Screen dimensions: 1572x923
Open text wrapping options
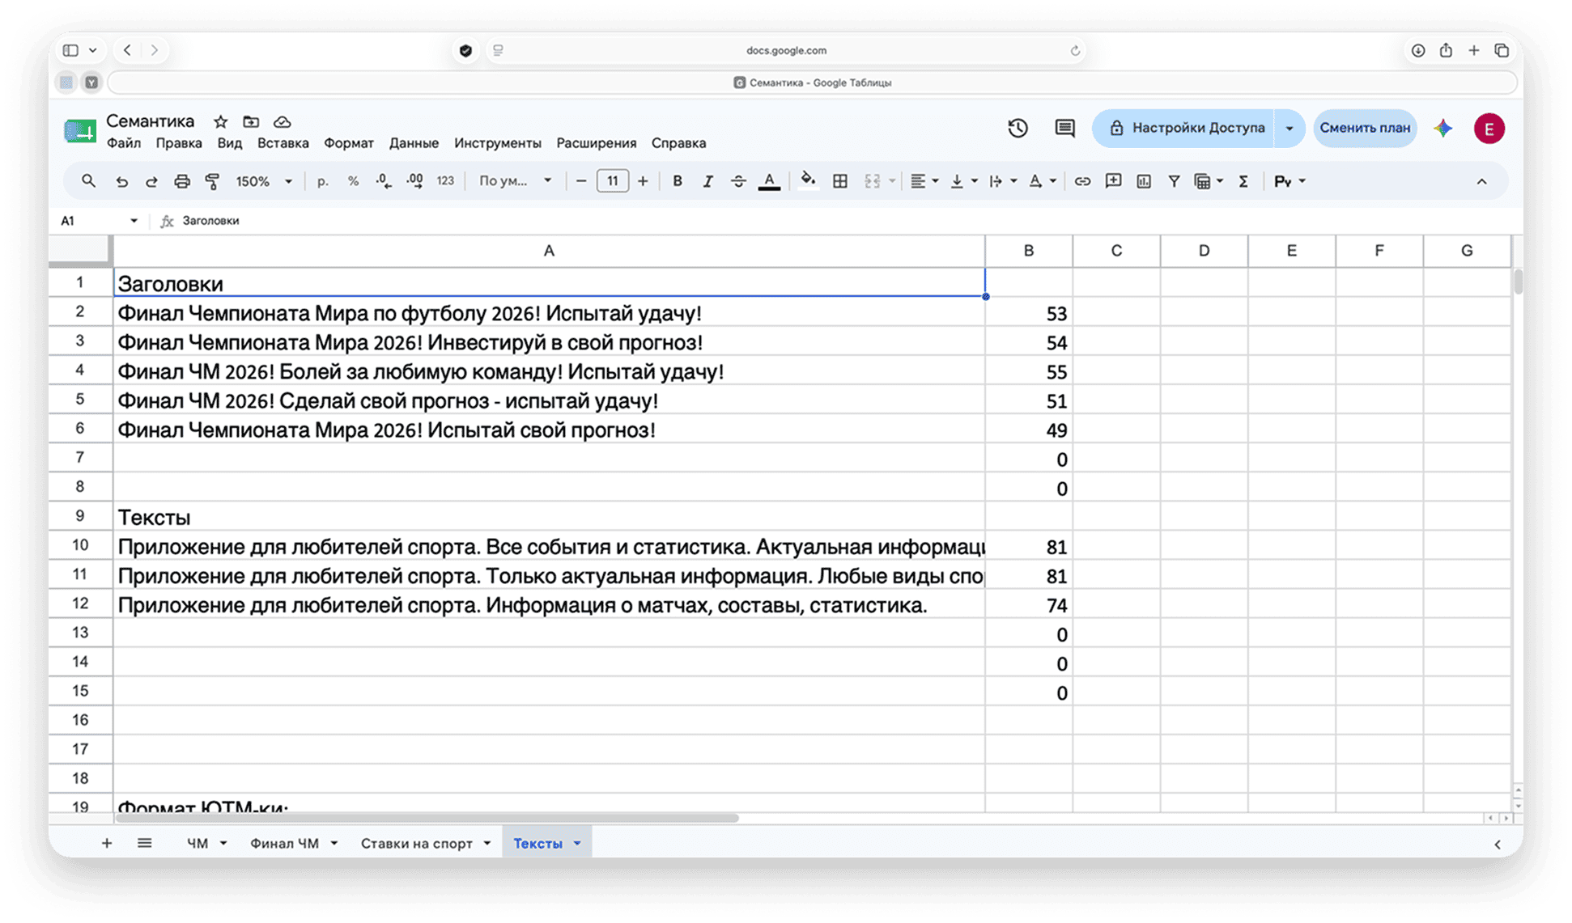1002,181
